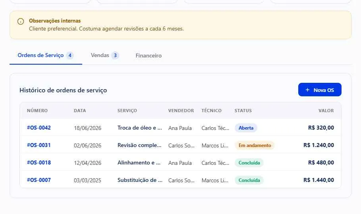
Task: Click the count badge 4 on Ordens de Serviço
Action: (x=70, y=55)
